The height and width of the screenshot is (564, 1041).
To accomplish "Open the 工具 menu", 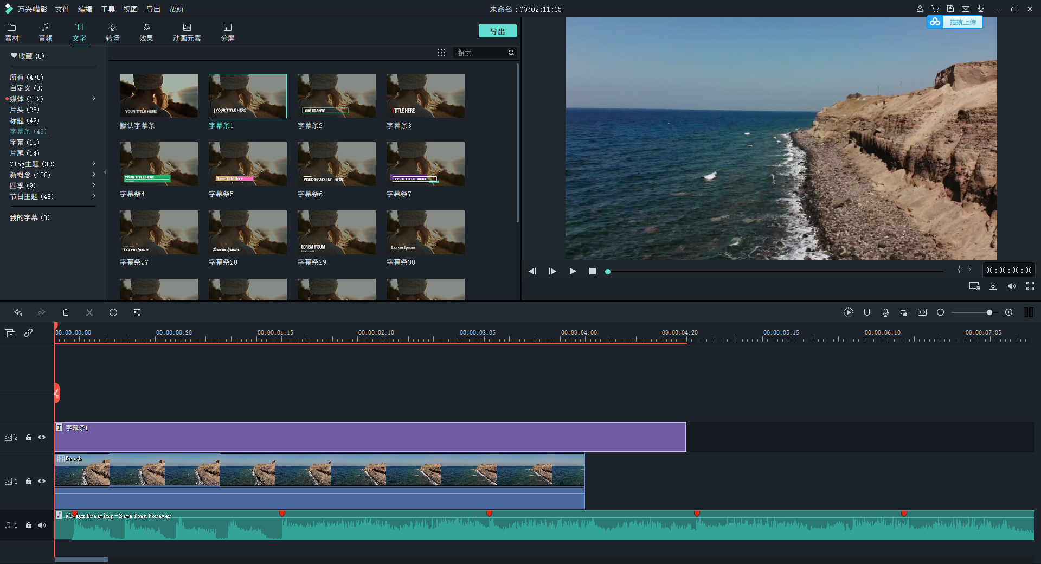I will tap(108, 9).
